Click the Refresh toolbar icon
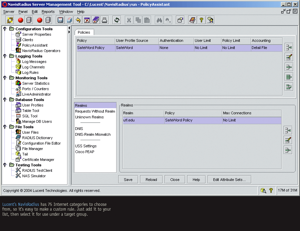The height and width of the screenshot is (231, 300). click(117, 20)
